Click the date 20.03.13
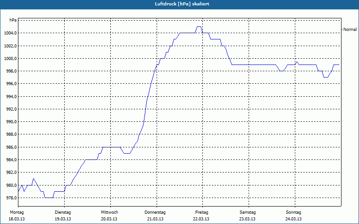The height and width of the screenshot is (224, 359). 109,219
